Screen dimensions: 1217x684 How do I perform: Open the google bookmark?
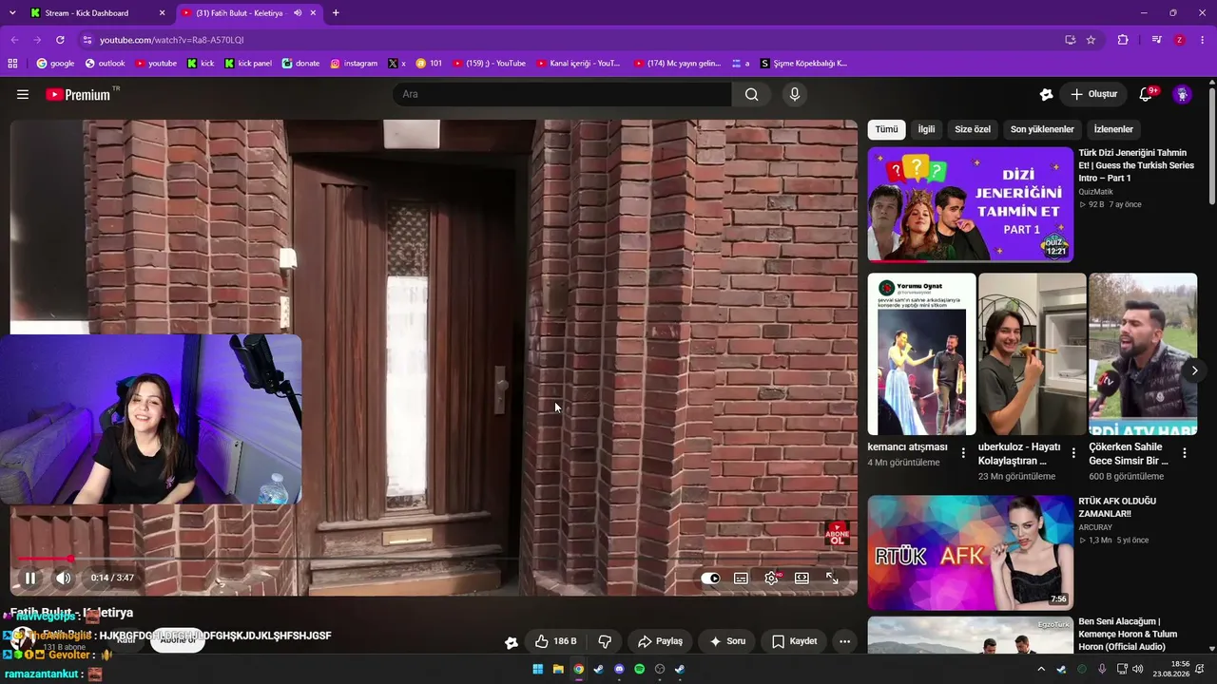pos(55,64)
